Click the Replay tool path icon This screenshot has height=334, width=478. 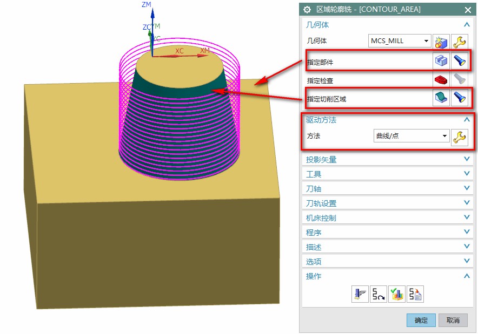point(378,294)
